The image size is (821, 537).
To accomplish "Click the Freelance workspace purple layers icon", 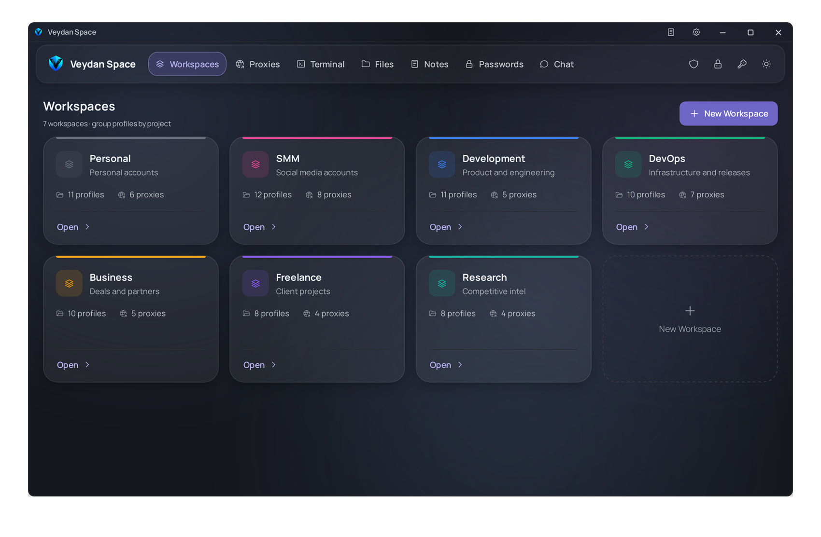I will coord(255,283).
